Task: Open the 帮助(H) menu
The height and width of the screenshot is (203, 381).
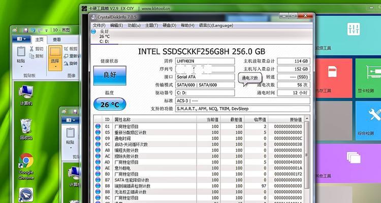Action: tap(187, 25)
